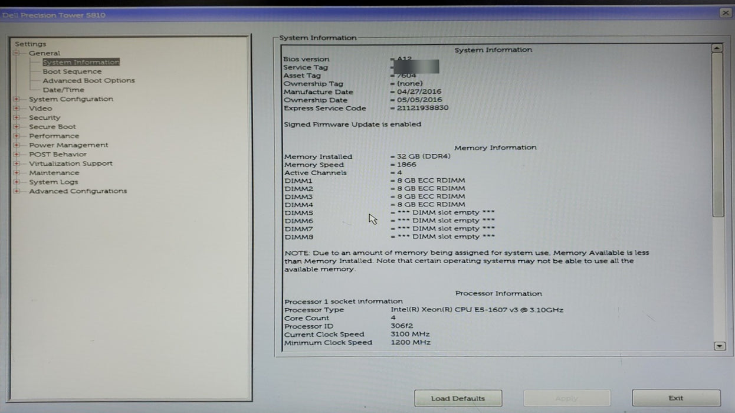Image resolution: width=735 pixels, height=413 pixels.
Task: Click the Ownership Date value 05/05/2016
Action: [419, 100]
